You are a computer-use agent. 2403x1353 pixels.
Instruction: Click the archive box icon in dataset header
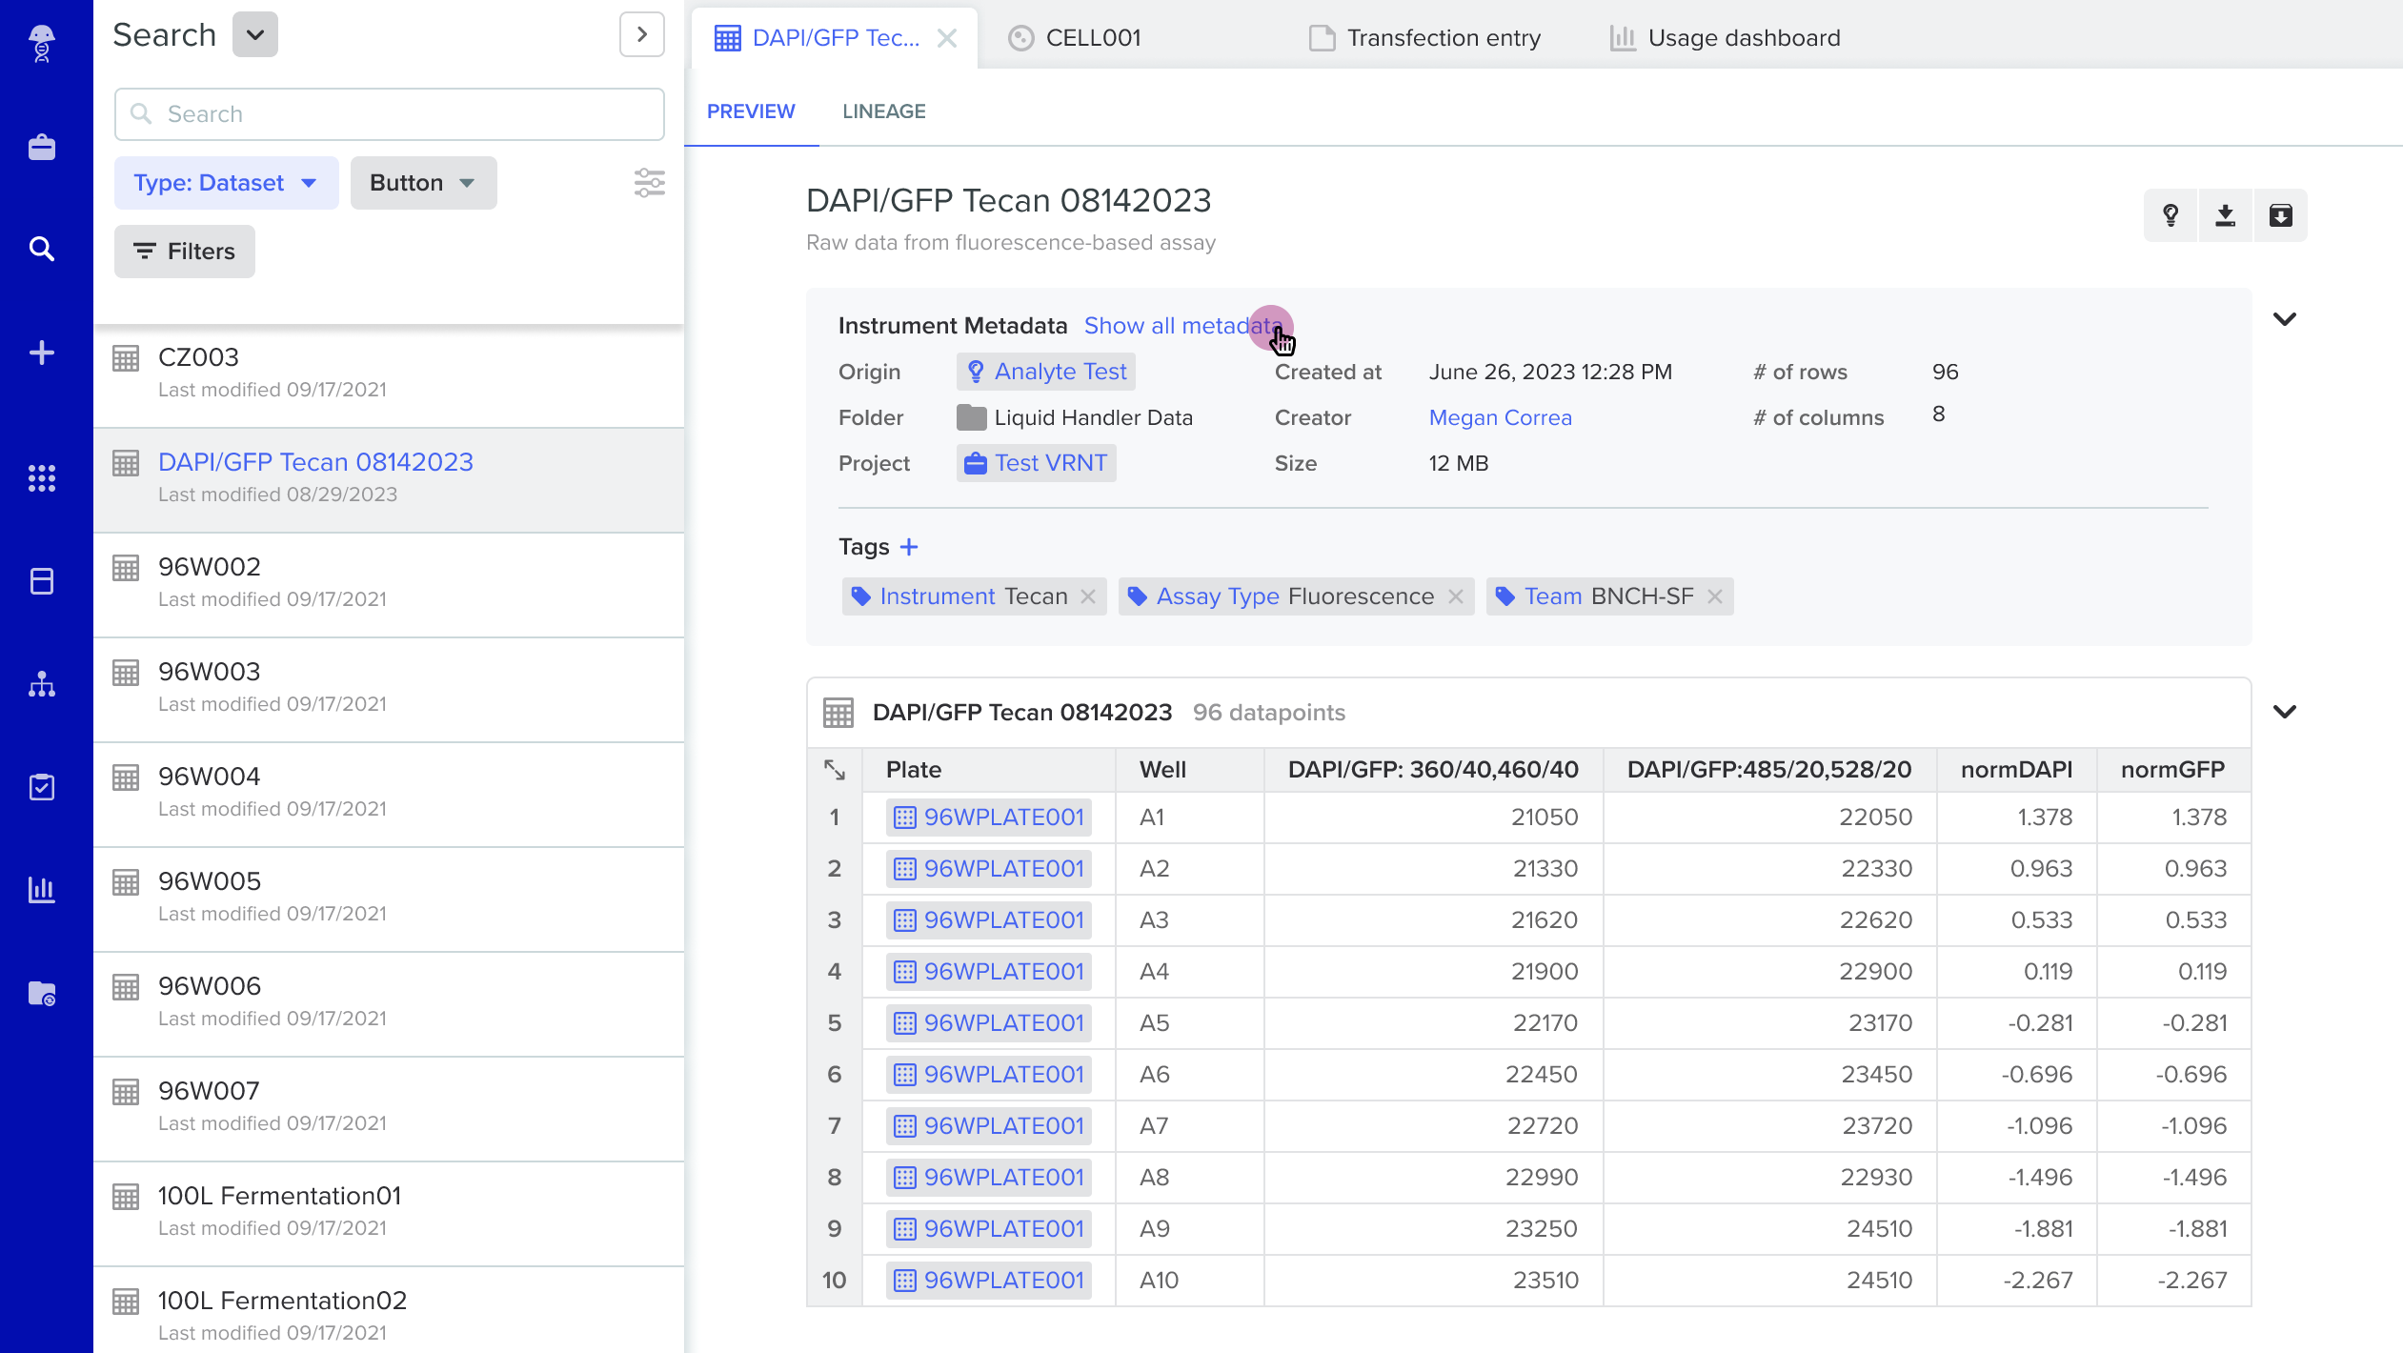click(2281, 215)
